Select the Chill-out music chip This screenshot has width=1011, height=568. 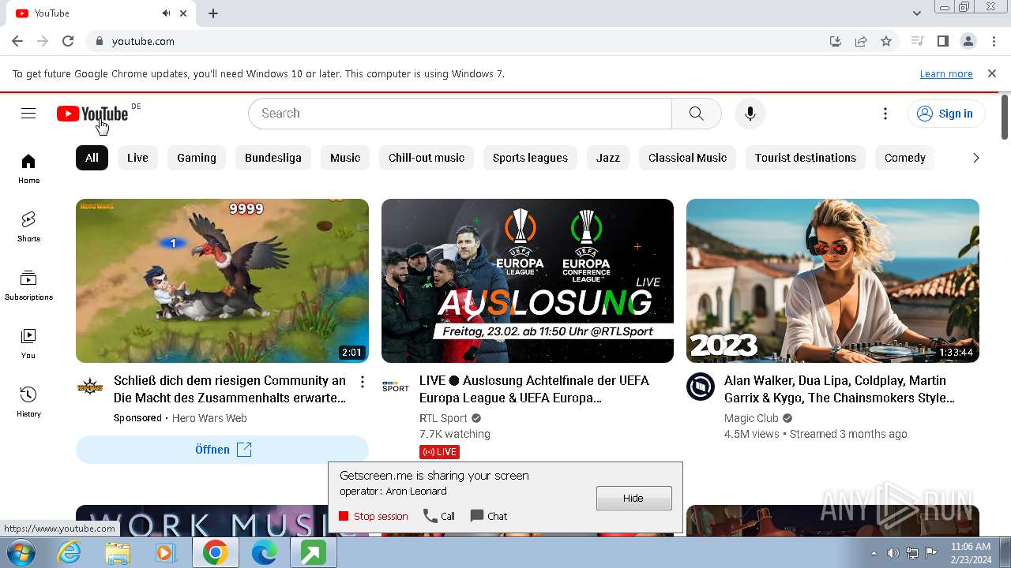coord(427,158)
